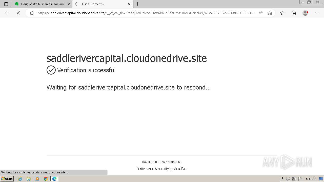Open the browser profile menu
This screenshot has height=182, width=324.
click(x=305, y=13)
